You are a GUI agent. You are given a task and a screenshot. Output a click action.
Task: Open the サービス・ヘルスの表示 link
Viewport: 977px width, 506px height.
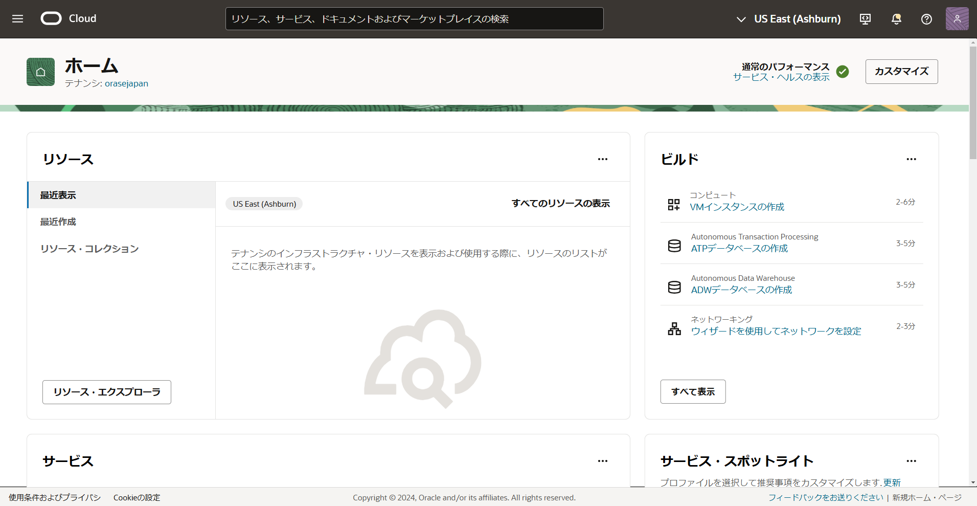tap(781, 77)
